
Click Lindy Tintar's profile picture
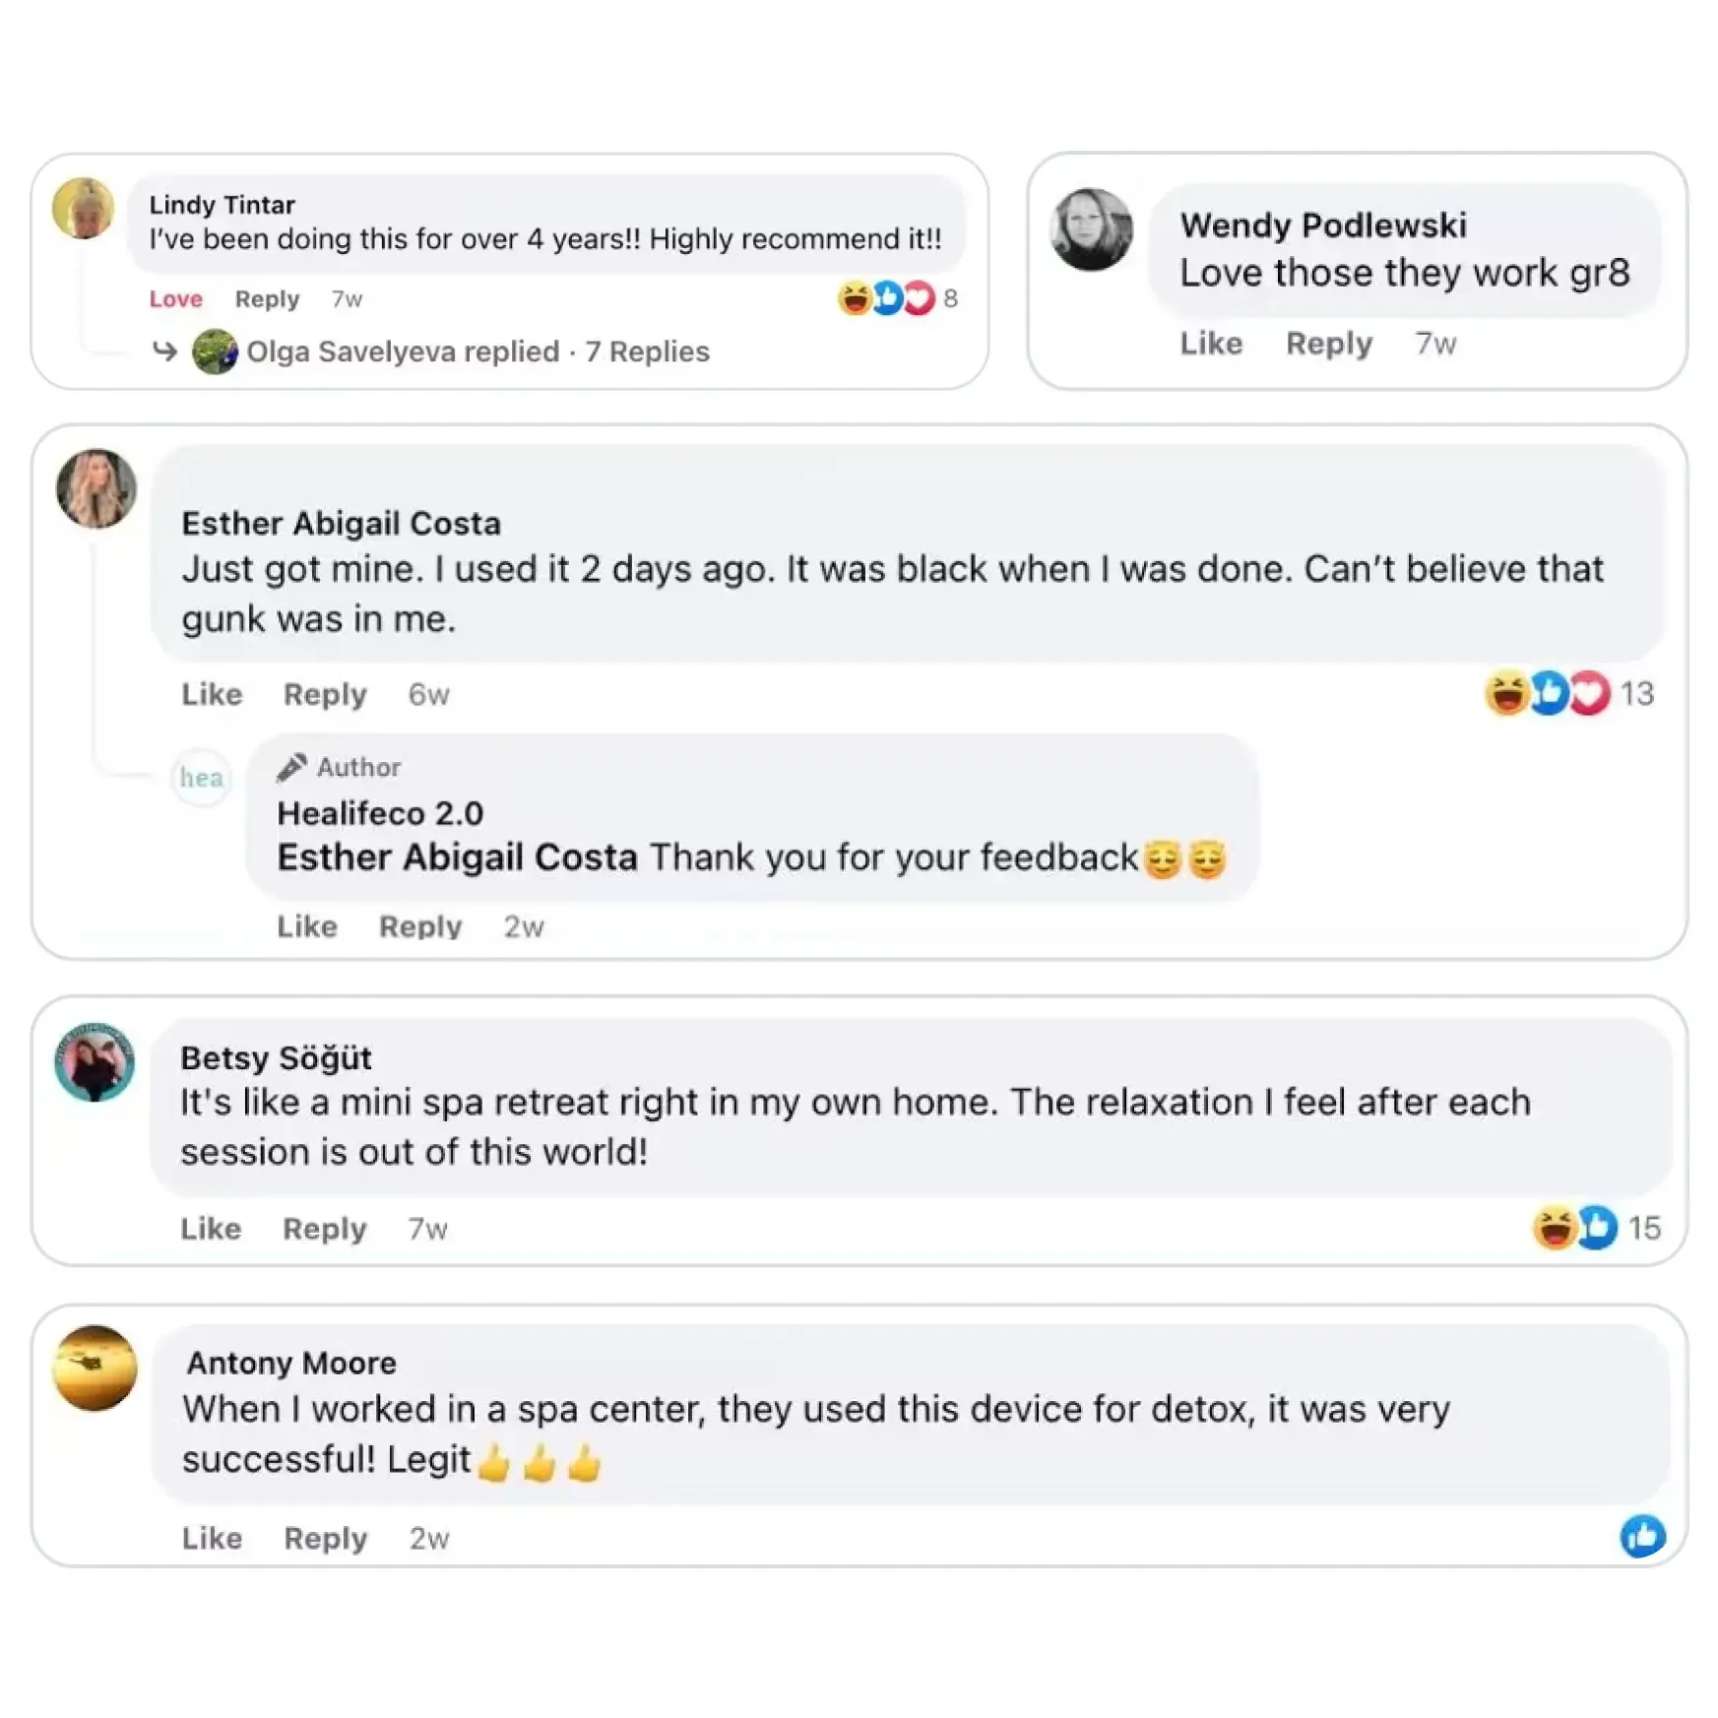tap(83, 209)
